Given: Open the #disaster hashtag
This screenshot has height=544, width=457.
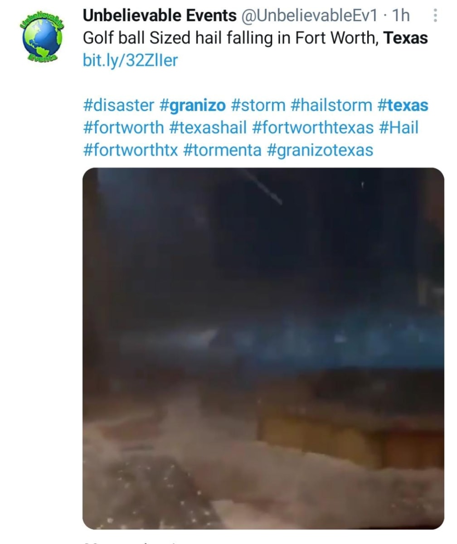Looking at the screenshot, I should pos(119,105).
